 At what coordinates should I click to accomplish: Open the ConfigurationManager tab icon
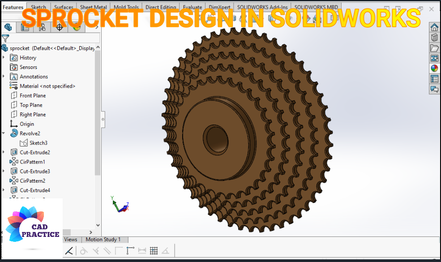(x=42, y=27)
